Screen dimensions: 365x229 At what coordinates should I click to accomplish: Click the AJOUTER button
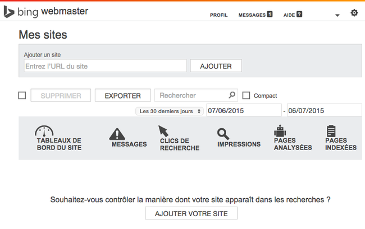pos(216,66)
